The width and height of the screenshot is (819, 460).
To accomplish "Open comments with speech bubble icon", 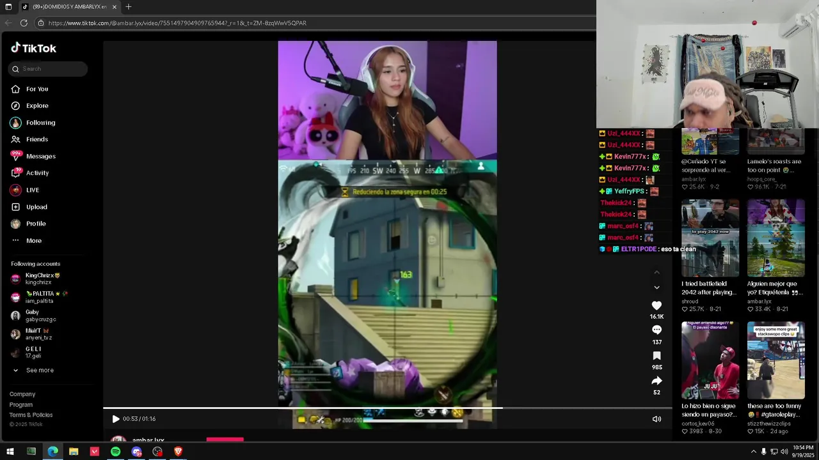I will (656, 330).
